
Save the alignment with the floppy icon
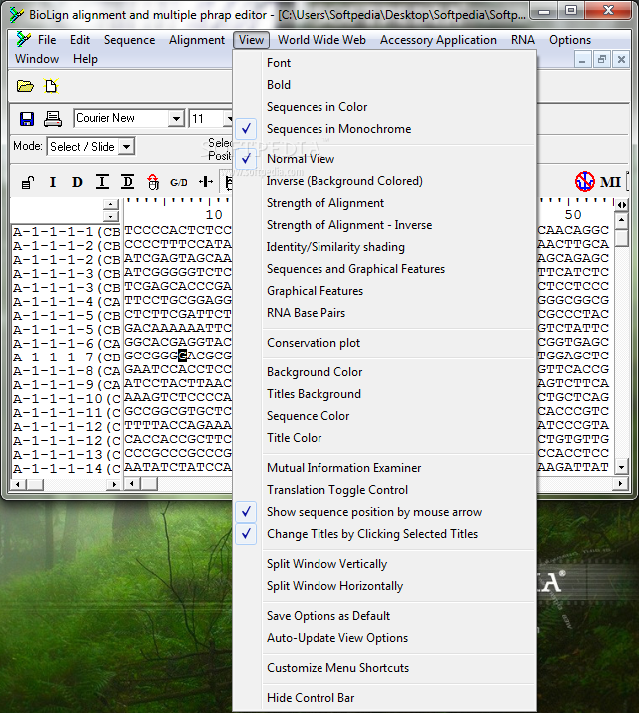point(27,119)
